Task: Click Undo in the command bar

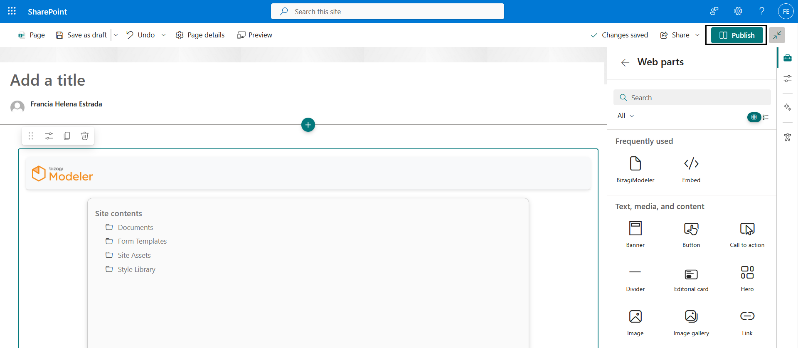Action: [x=140, y=35]
